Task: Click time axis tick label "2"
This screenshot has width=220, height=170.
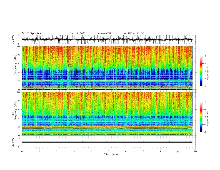Action: pyautogui.click(x=57, y=151)
